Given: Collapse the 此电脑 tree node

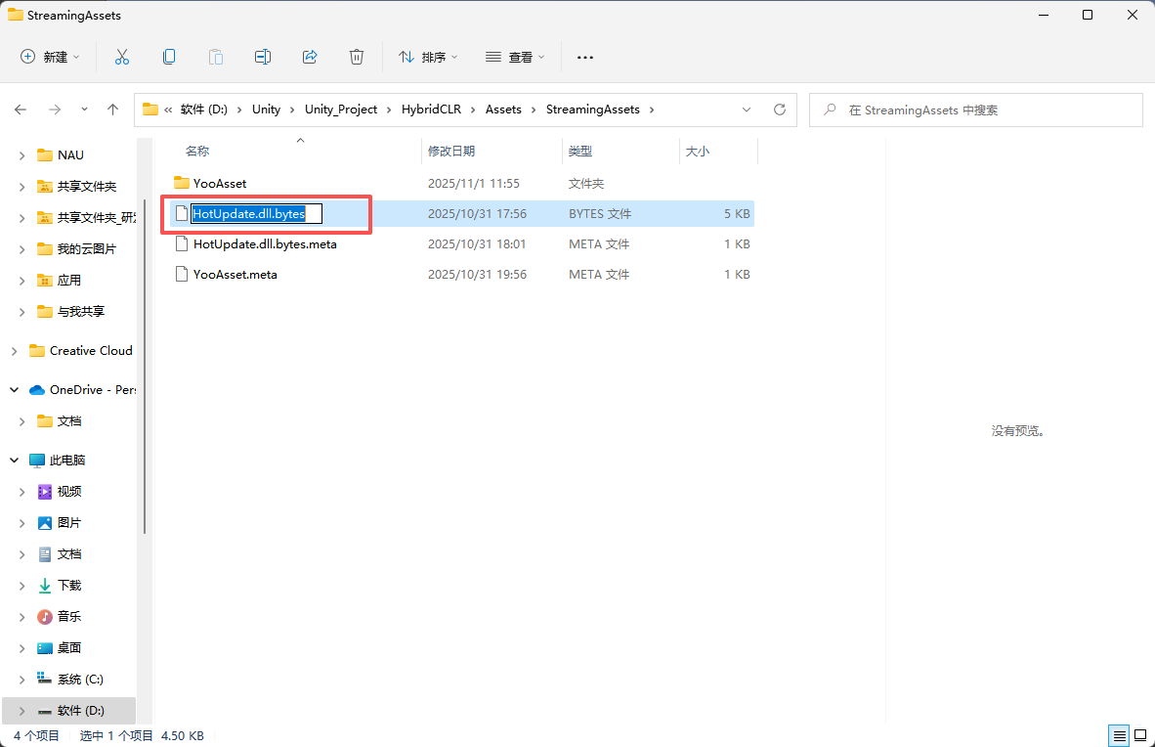Looking at the screenshot, I should [14, 460].
